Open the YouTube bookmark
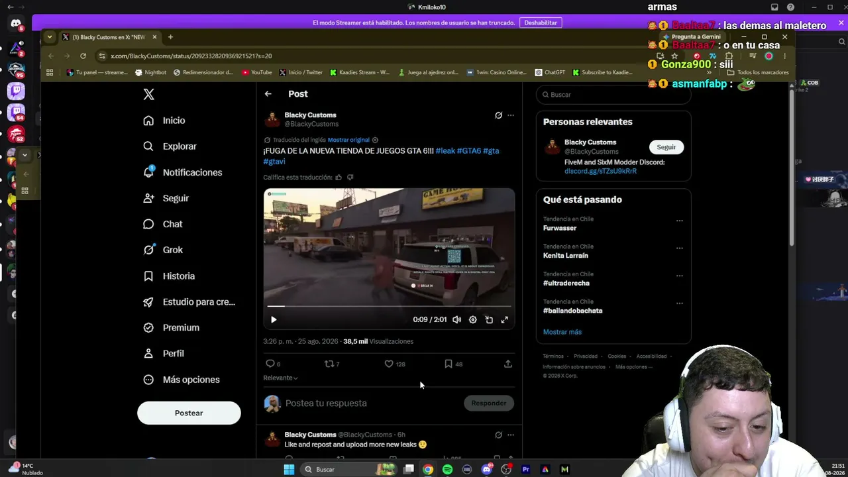 [x=257, y=72]
